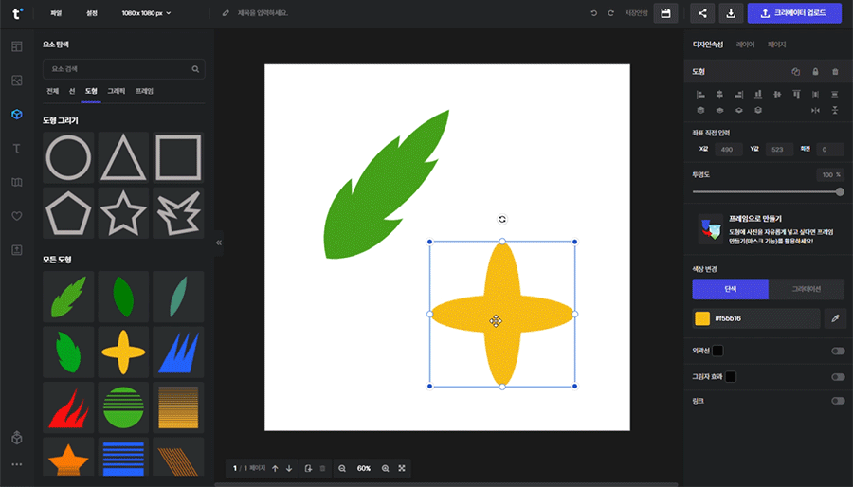Delete shape using the trash icon
Image resolution: width=853 pixels, height=487 pixels.
[x=835, y=71]
